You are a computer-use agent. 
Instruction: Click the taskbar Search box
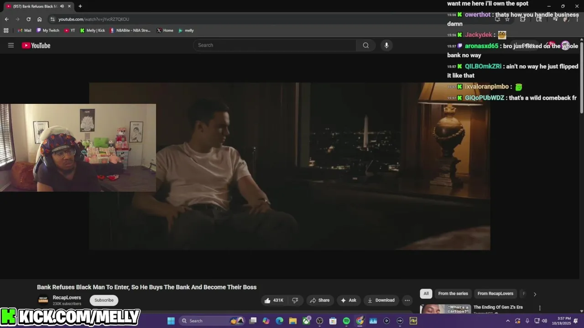(x=212, y=321)
